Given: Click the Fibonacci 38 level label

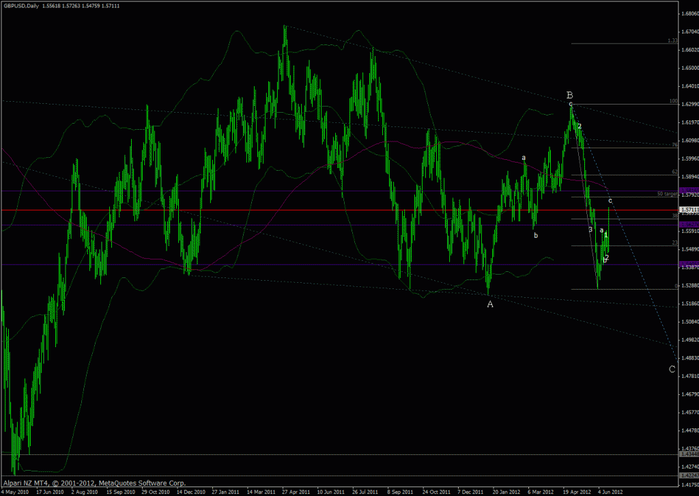Looking at the screenshot, I should (x=674, y=215).
